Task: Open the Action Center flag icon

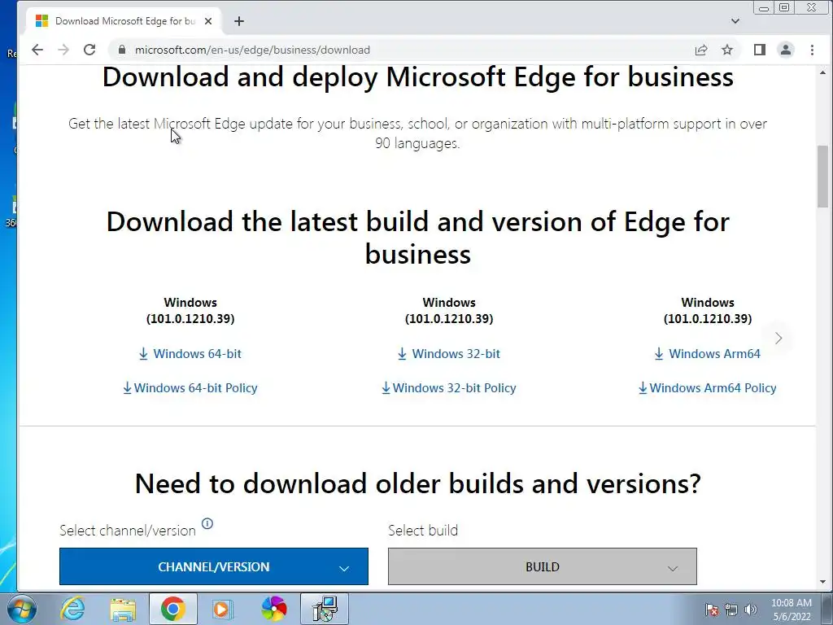Action: pyautogui.click(x=712, y=610)
